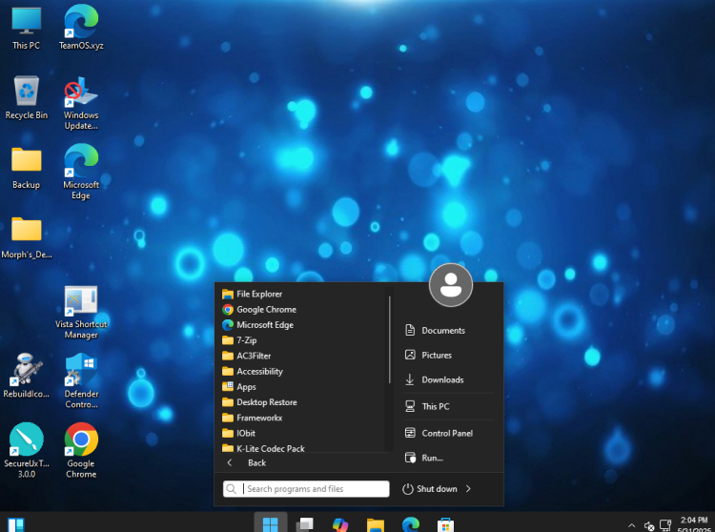715x532 pixels.
Task: Show hidden tray icons chevron
Action: [x=631, y=525]
